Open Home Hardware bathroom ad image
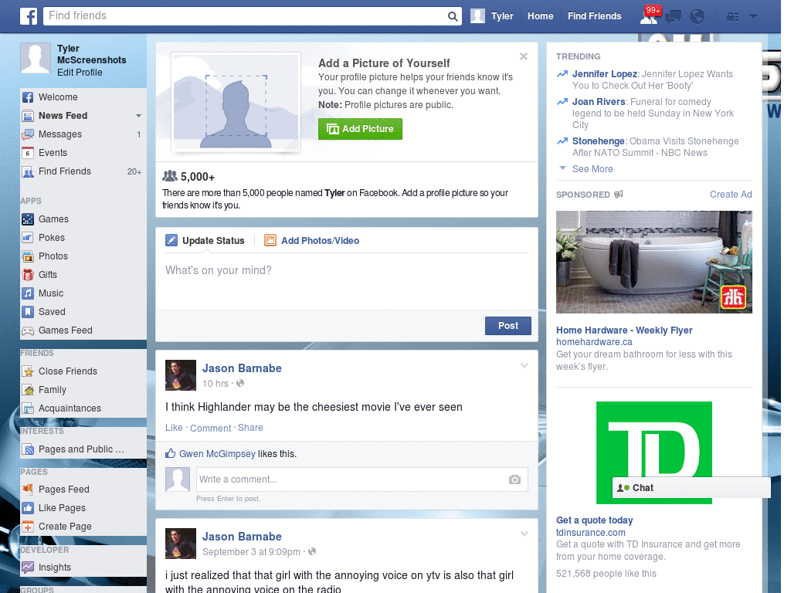 tap(654, 263)
